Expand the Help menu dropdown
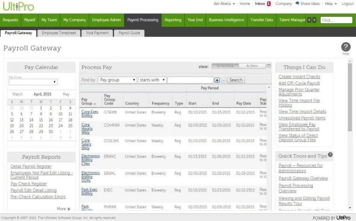Screen dimensions: 356x221 point(331,4)
